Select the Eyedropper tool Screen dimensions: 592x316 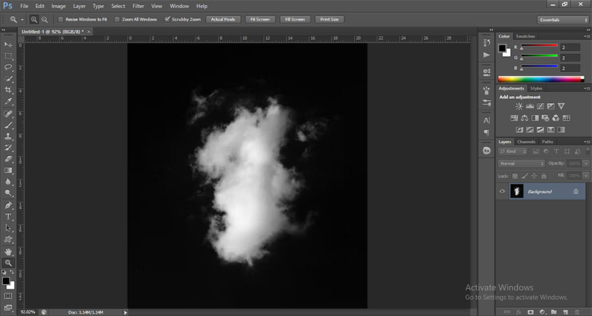[8, 101]
